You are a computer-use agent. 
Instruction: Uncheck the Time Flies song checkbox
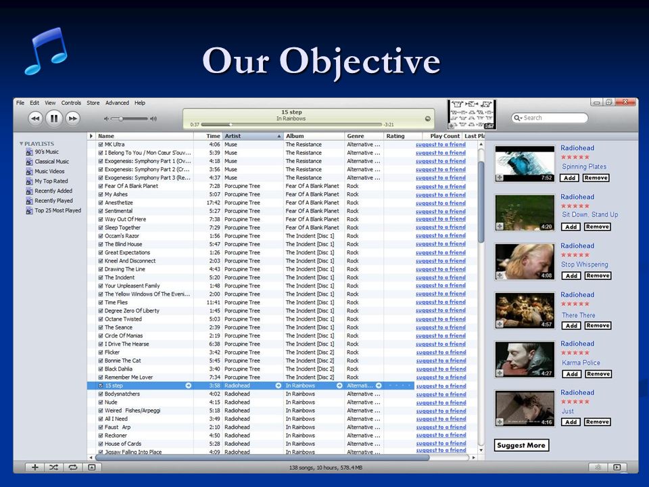[x=101, y=302]
